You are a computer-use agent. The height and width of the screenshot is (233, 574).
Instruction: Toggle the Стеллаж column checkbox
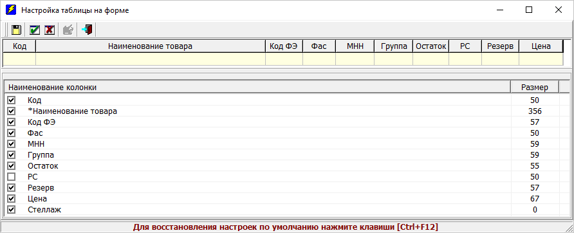pos(12,210)
